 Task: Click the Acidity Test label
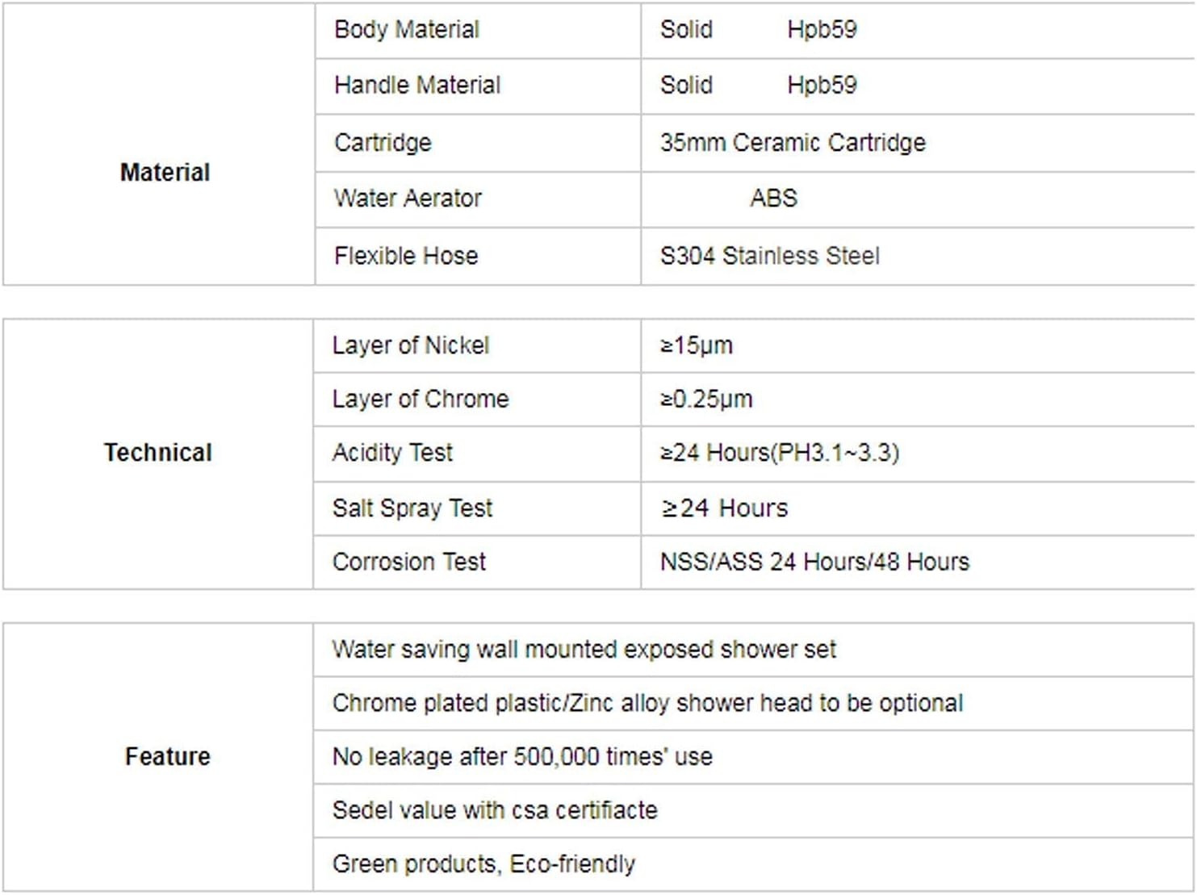point(392,453)
